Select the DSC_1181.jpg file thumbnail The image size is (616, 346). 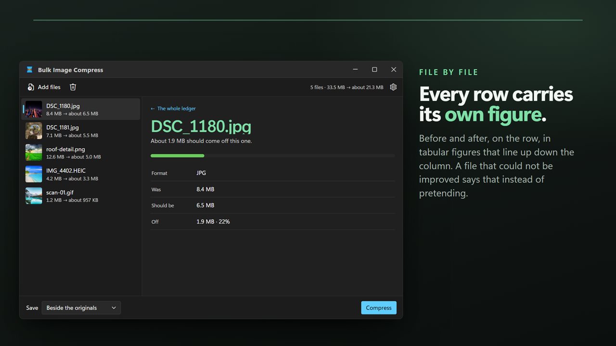[34, 131]
